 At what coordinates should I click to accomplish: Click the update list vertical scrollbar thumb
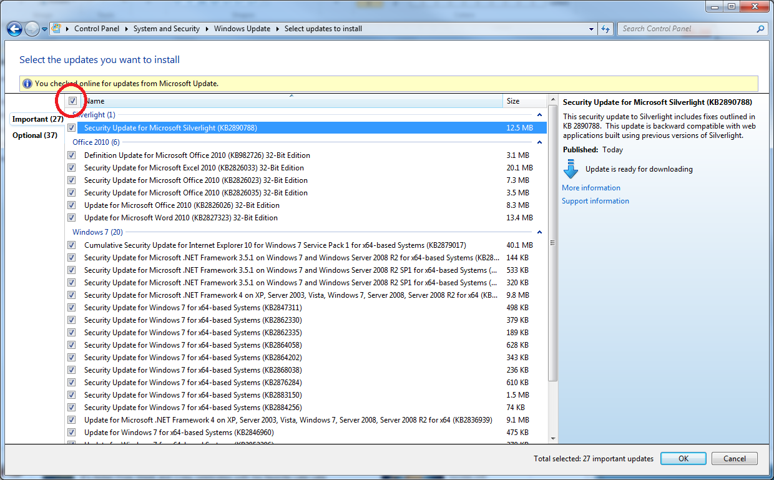[552, 243]
